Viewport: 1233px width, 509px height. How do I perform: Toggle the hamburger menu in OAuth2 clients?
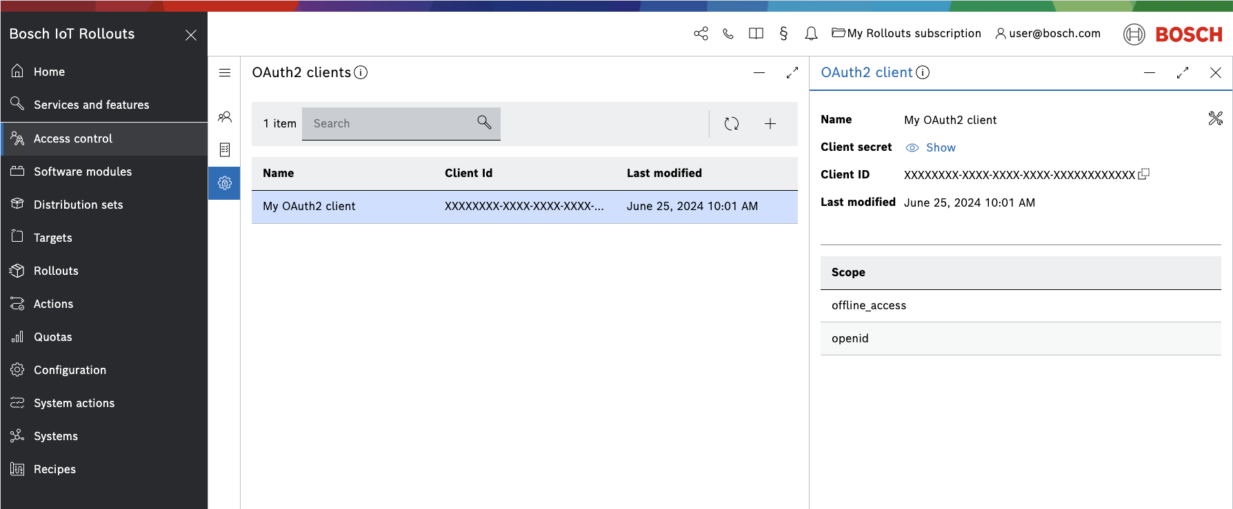click(x=225, y=73)
